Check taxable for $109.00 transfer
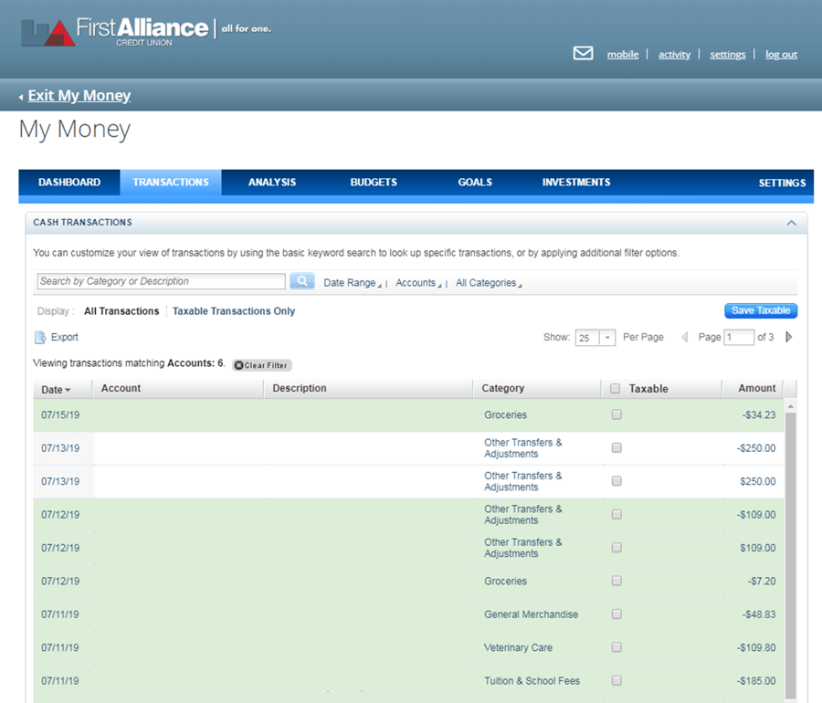The image size is (822, 703). click(616, 548)
